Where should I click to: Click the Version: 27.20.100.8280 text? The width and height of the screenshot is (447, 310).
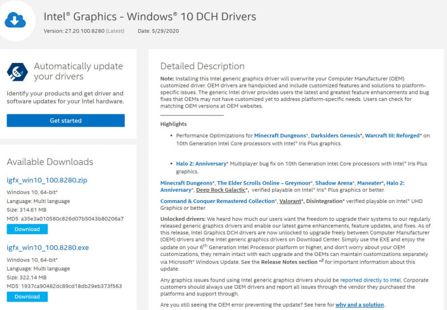(x=74, y=31)
